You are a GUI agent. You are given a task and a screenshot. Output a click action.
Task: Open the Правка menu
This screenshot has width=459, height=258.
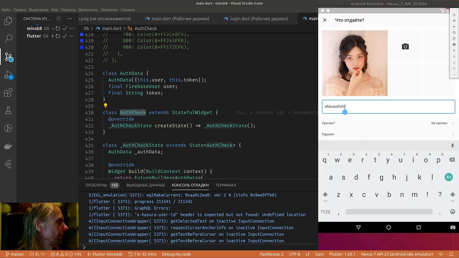(x=20, y=10)
